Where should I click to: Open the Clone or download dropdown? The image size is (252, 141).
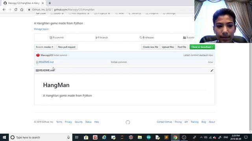202,47
